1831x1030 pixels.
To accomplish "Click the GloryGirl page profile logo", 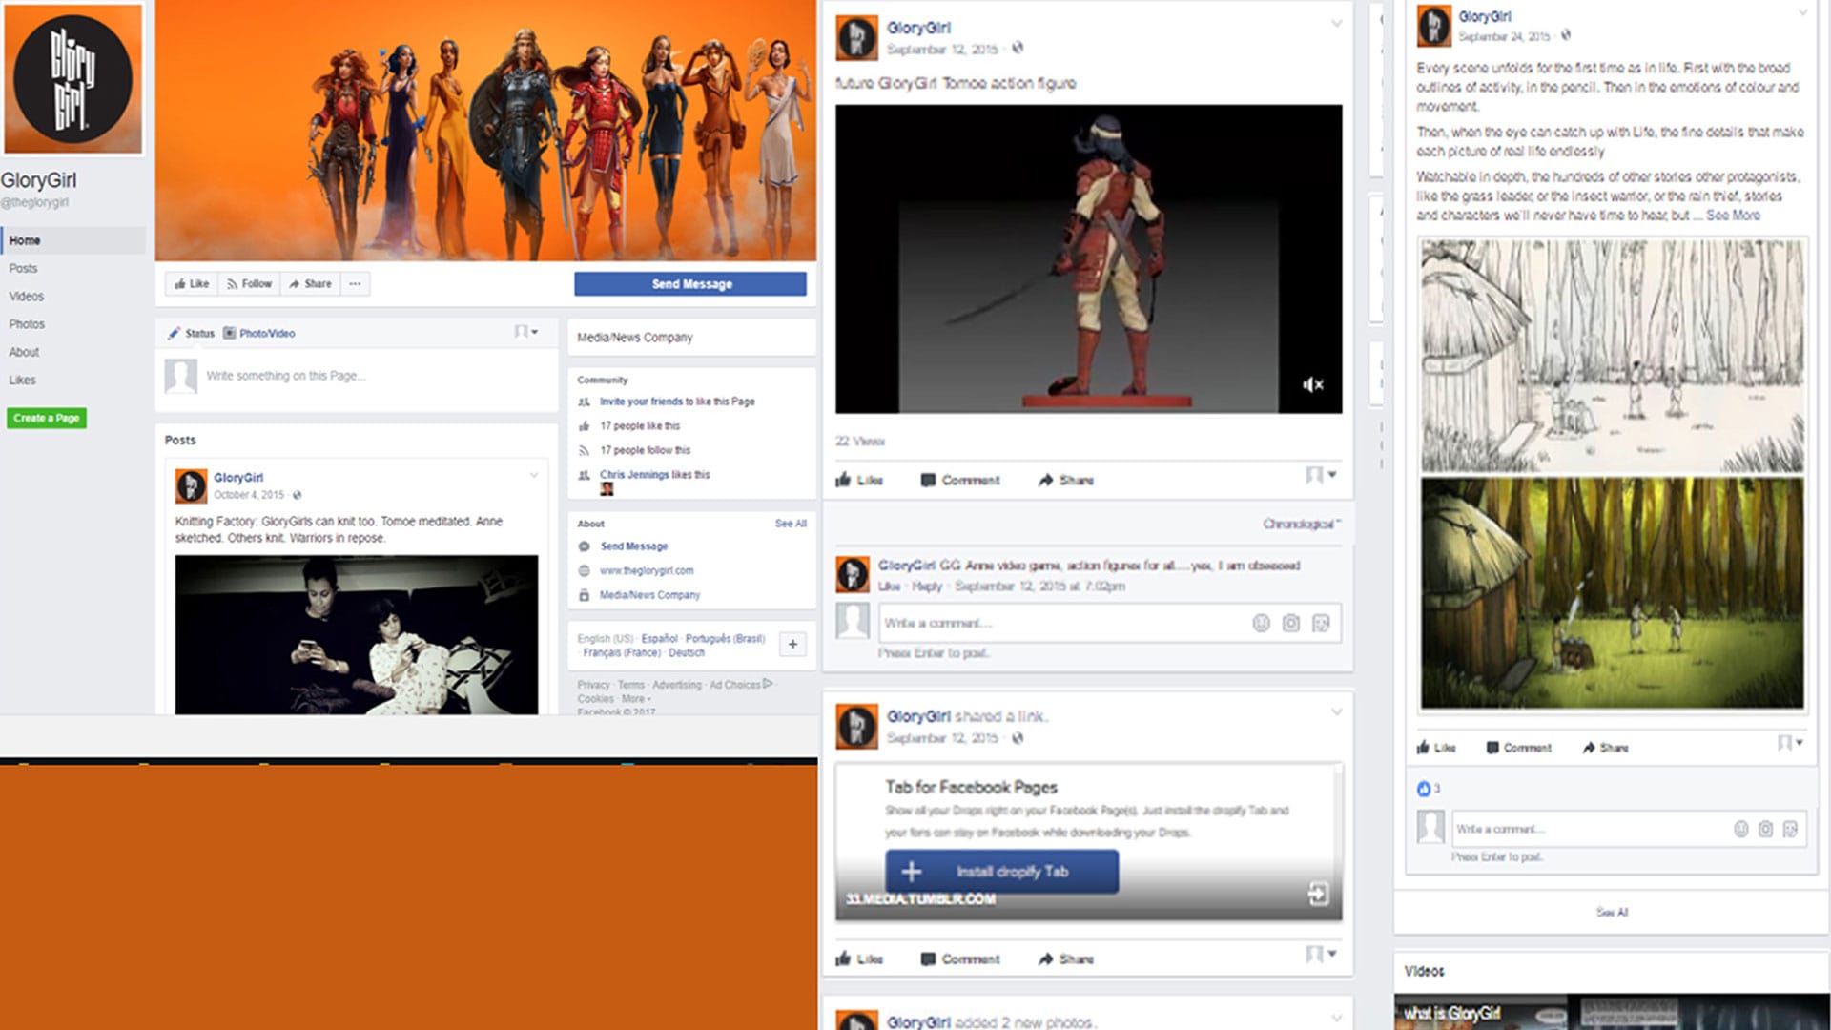I will [73, 78].
